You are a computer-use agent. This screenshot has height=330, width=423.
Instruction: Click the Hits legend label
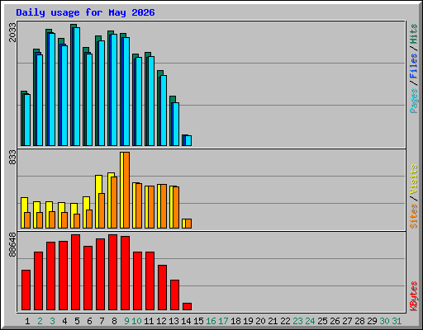coord(413,34)
